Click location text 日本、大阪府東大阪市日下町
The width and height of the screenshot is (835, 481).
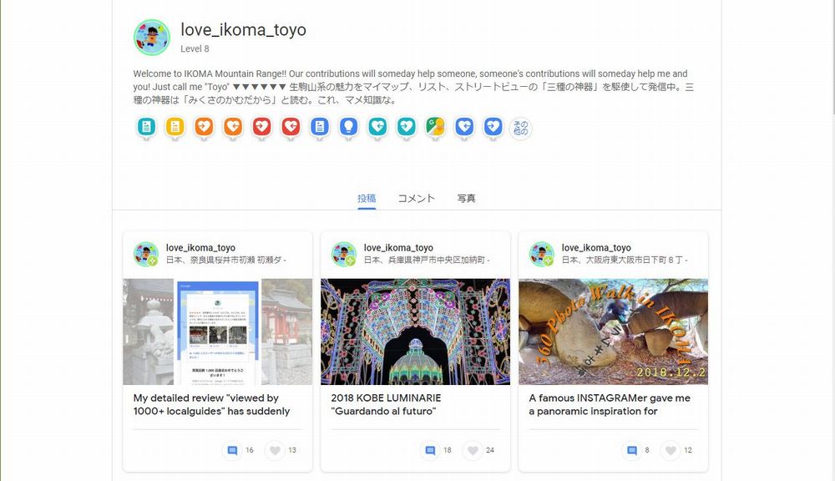click(x=625, y=260)
